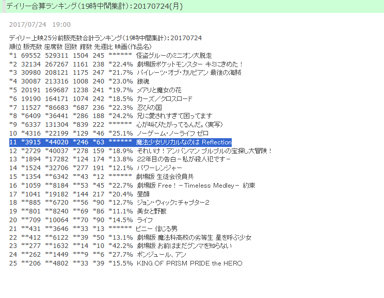The width and height of the screenshot is (384, 298).
Task: Select row それいけ！アンパンマン ブルブルの宝探し大冒険！
Action: 140,151
